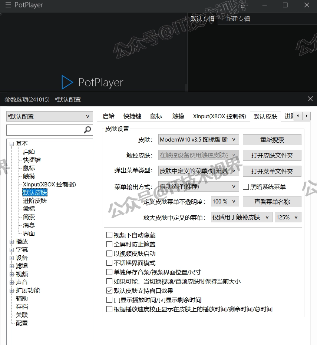
Task: Open the 100 % opacity dropdown
Action: pyautogui.click(x=225, y=201)
